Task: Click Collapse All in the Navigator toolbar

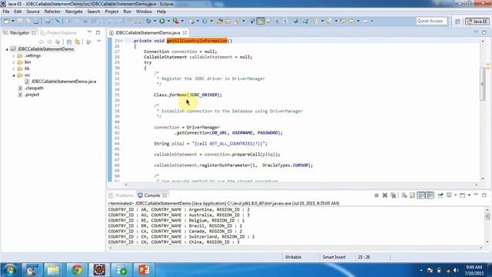Action: click(69, 42)
